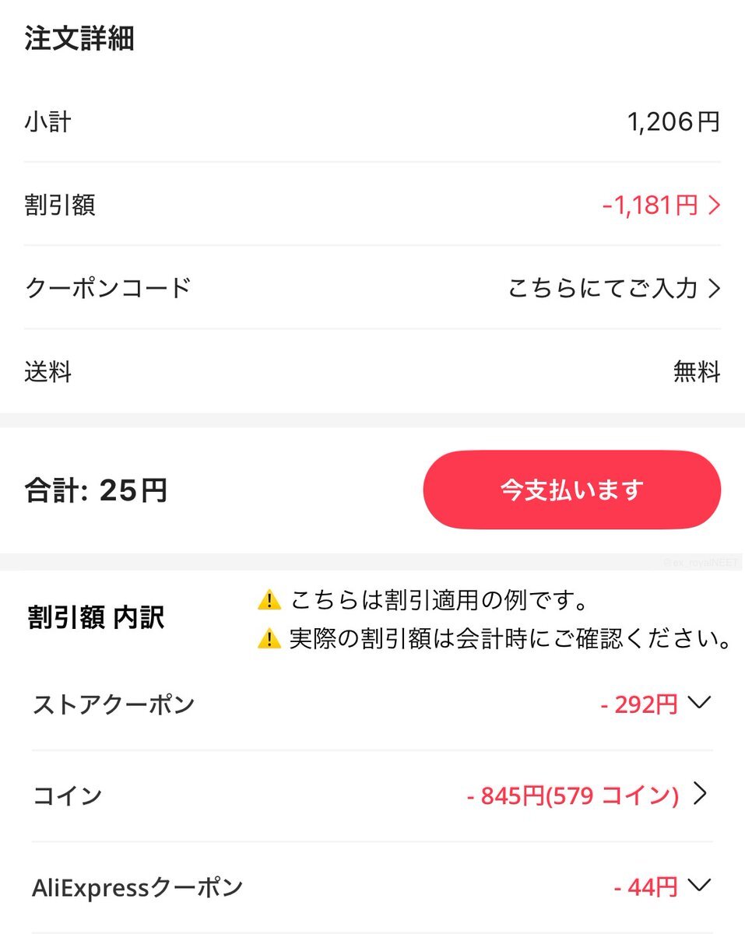Open the コイン details chevron
The height and width of the screenshot is (934, 745).
[700, 795]
